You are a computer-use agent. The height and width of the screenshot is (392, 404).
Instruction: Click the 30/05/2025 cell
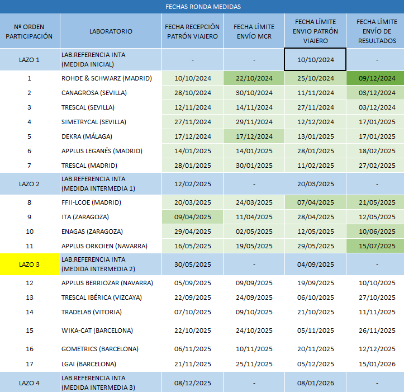click(192, 265)
